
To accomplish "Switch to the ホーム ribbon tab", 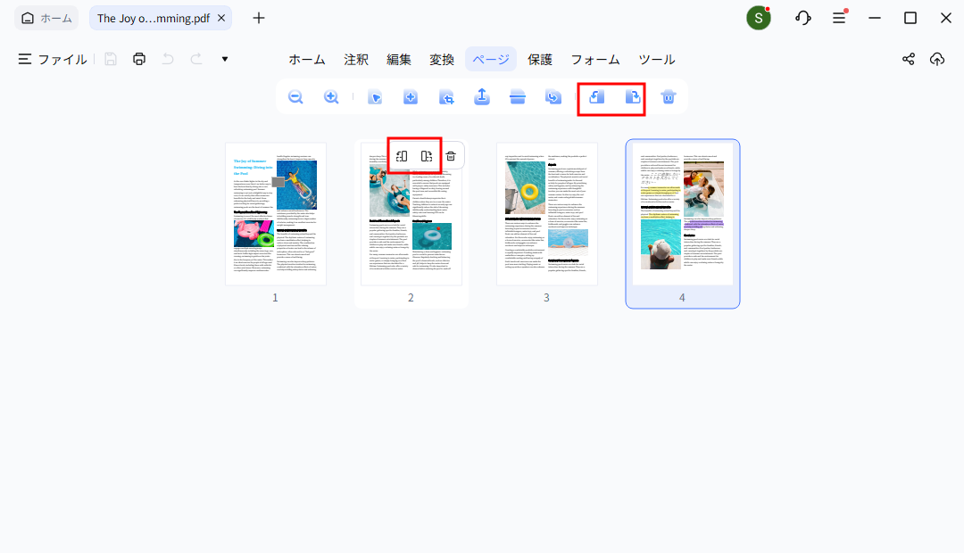I will pyautogui.click(x=307, y=59).
